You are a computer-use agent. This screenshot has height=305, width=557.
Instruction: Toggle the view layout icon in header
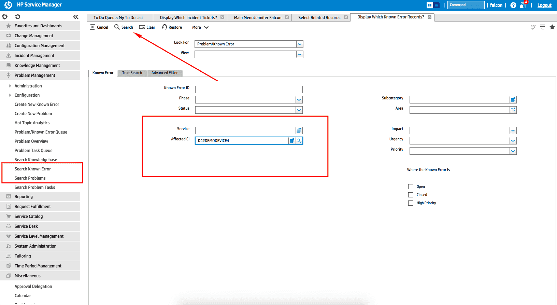(x=433, y=5)
